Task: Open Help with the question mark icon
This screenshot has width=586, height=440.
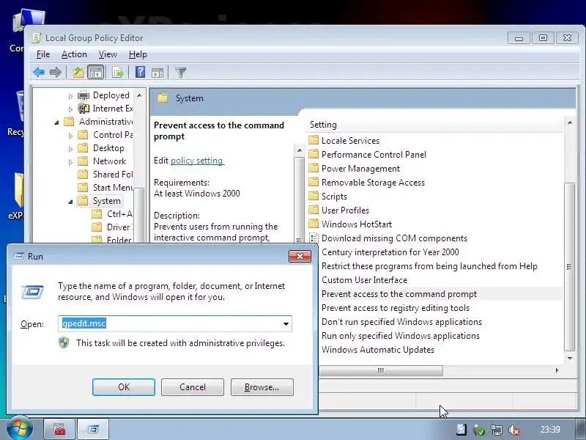Action: coord(140,72)
